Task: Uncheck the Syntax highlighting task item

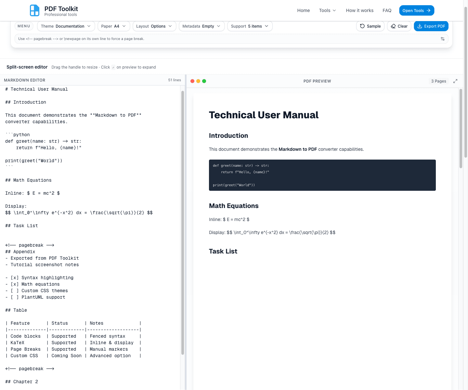Action: pyautogui.click(x=15, y=278)
